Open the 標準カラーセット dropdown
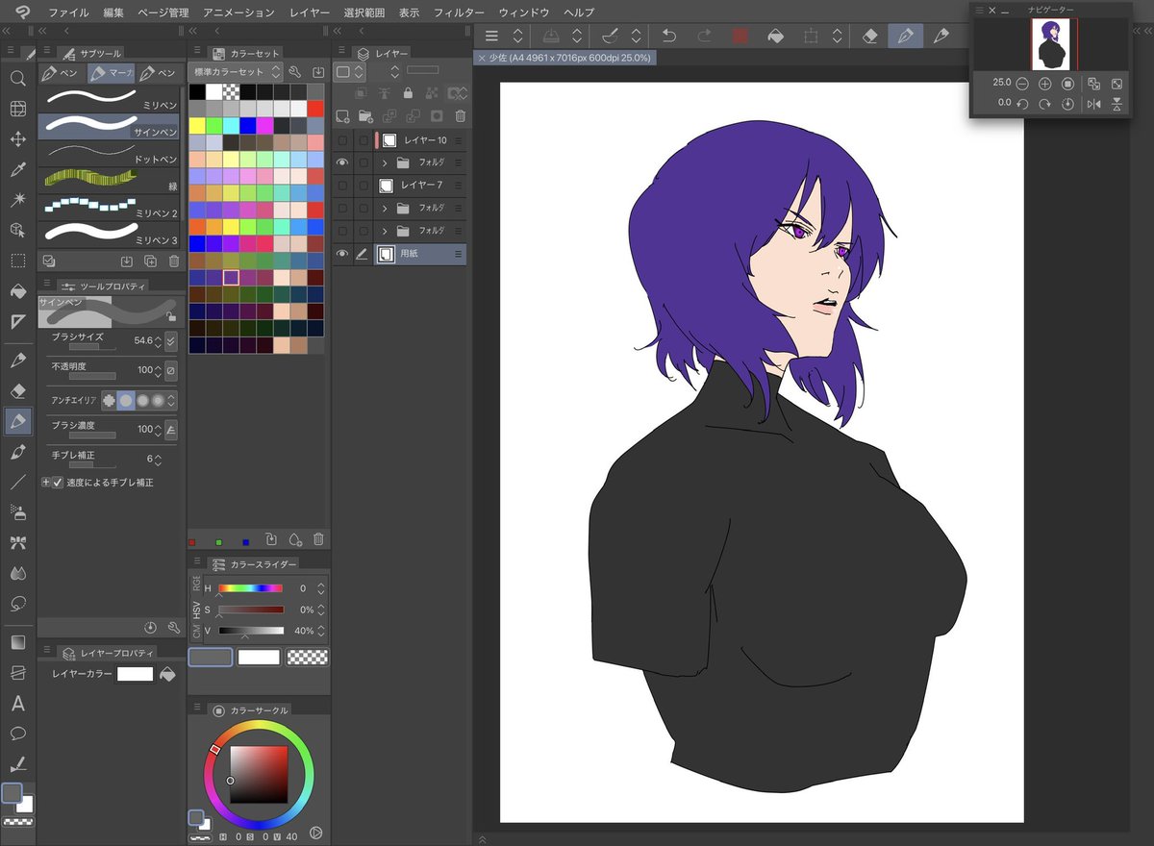Image resolution: width=1154 pixels, height=846 pixels. pos(237,72)
